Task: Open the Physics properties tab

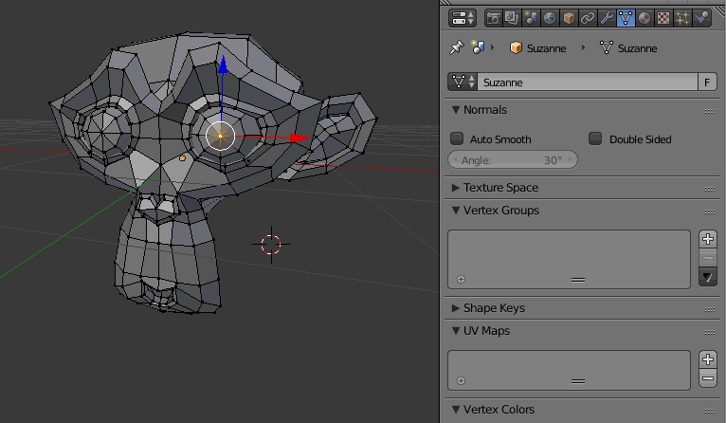Action: click(x=702, y=18)
